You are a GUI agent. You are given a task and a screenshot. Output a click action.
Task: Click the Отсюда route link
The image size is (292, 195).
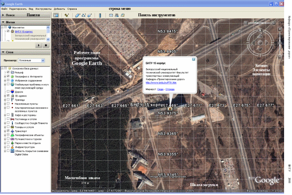coord(170,89)
